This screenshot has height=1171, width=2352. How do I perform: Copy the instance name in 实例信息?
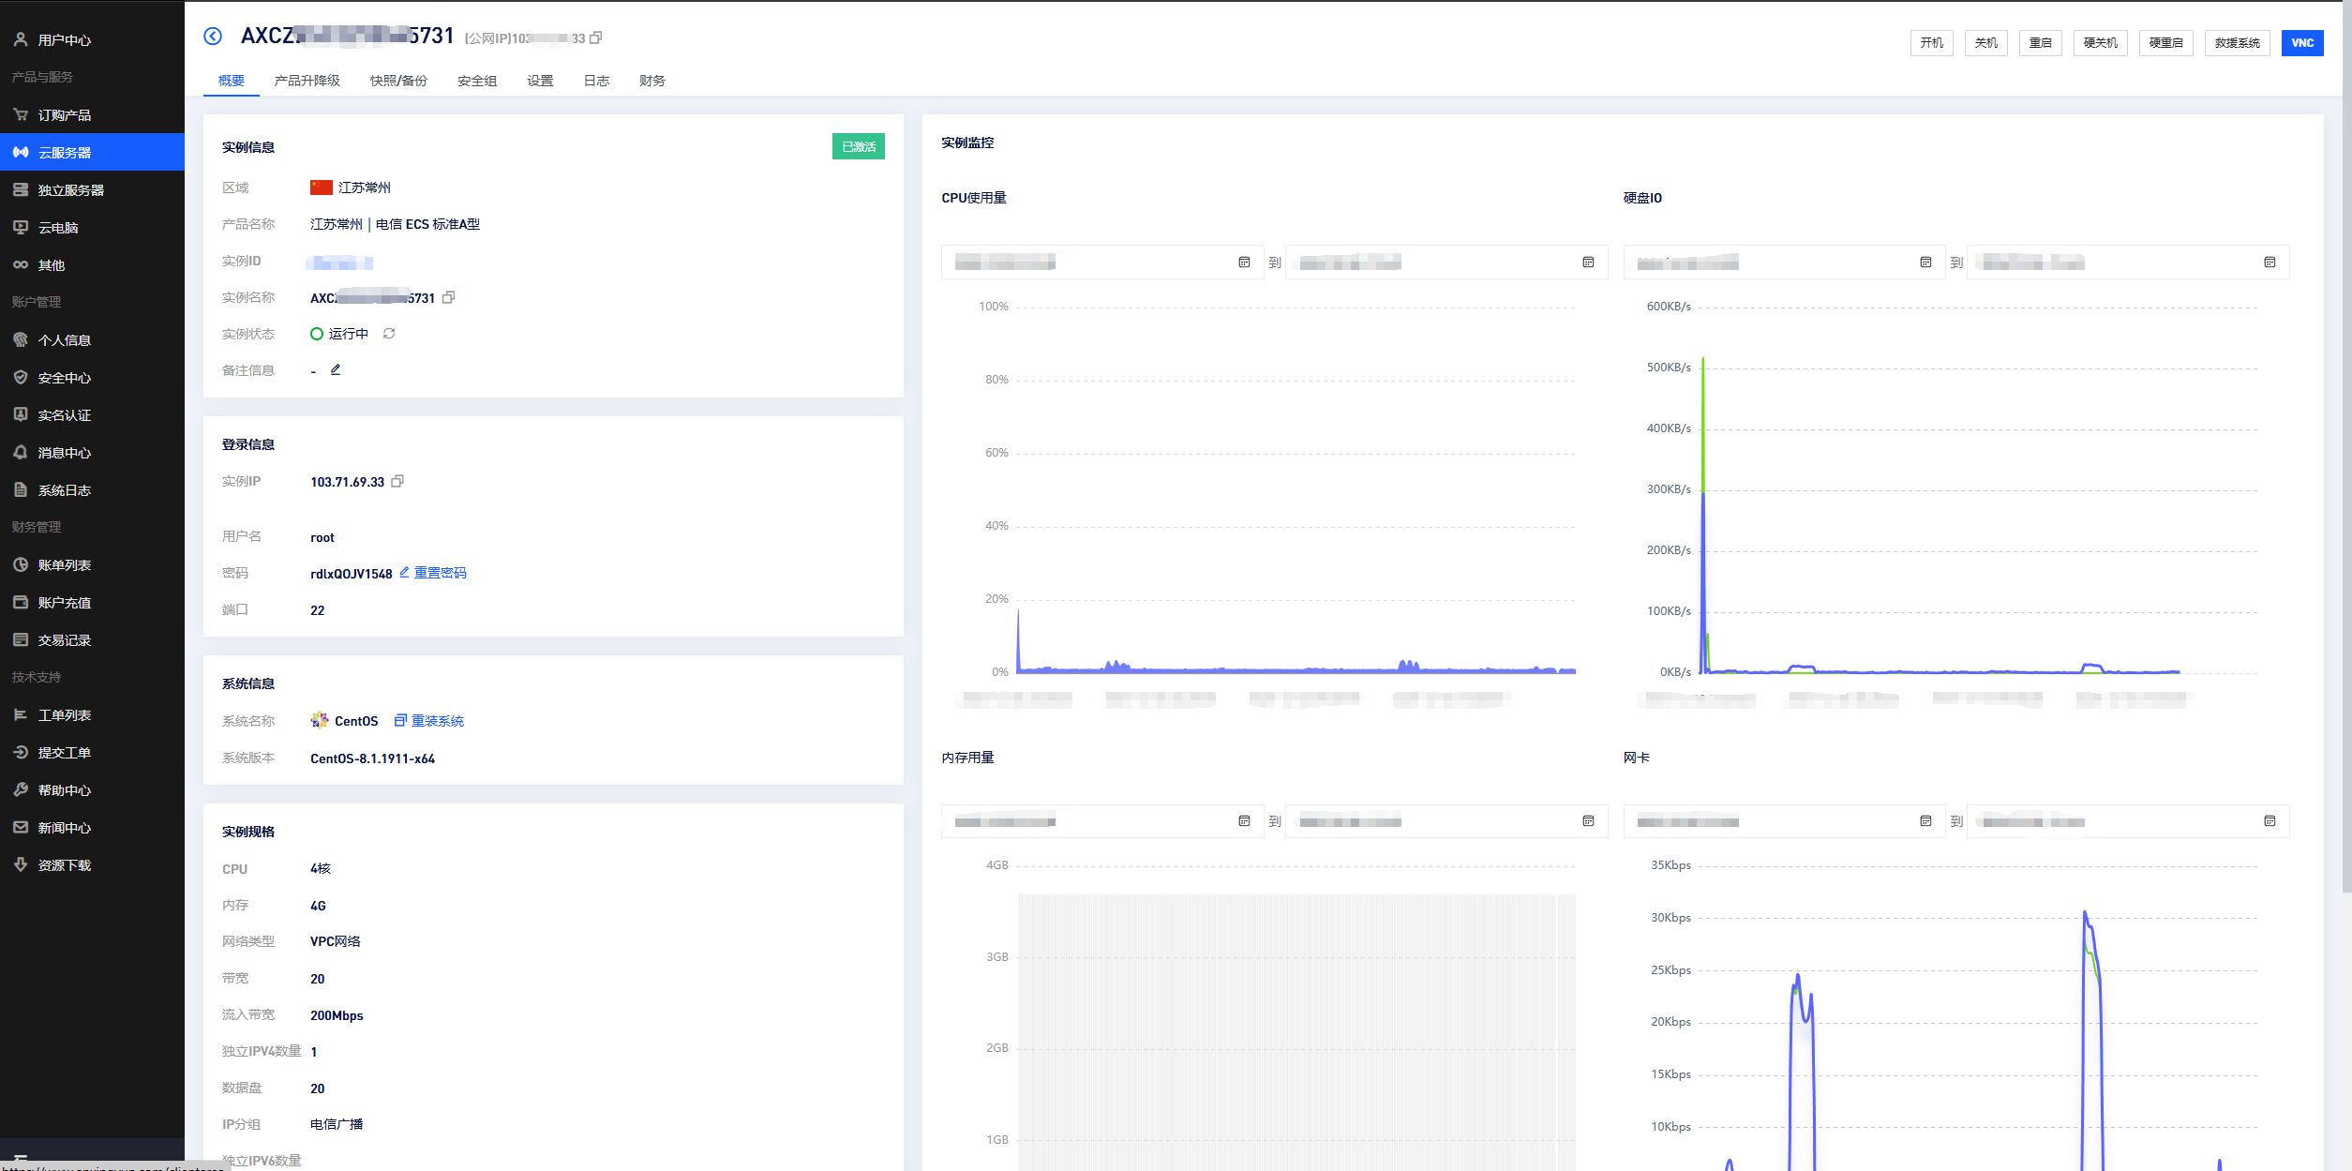click(x=449, y=297)
